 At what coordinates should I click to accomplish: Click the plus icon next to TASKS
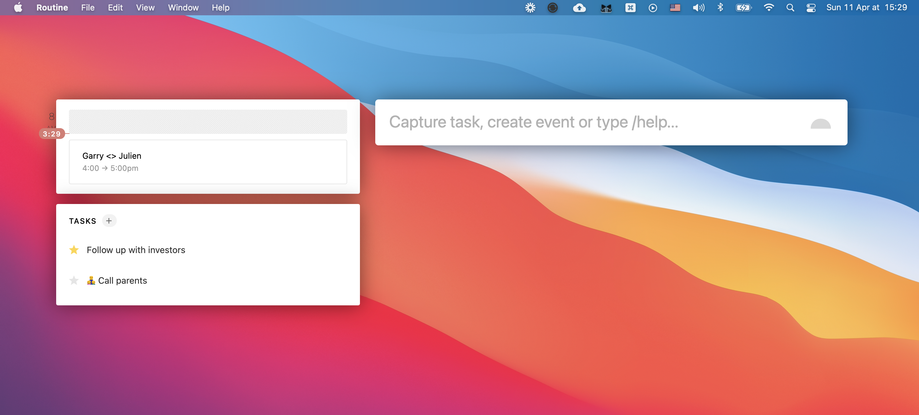(109, 221)
